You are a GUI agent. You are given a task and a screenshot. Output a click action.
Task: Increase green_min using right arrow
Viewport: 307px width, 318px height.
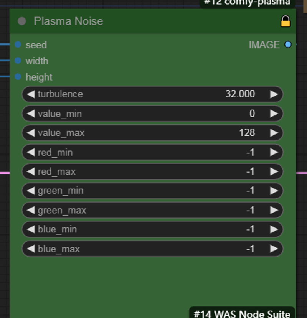coord(274,191)
